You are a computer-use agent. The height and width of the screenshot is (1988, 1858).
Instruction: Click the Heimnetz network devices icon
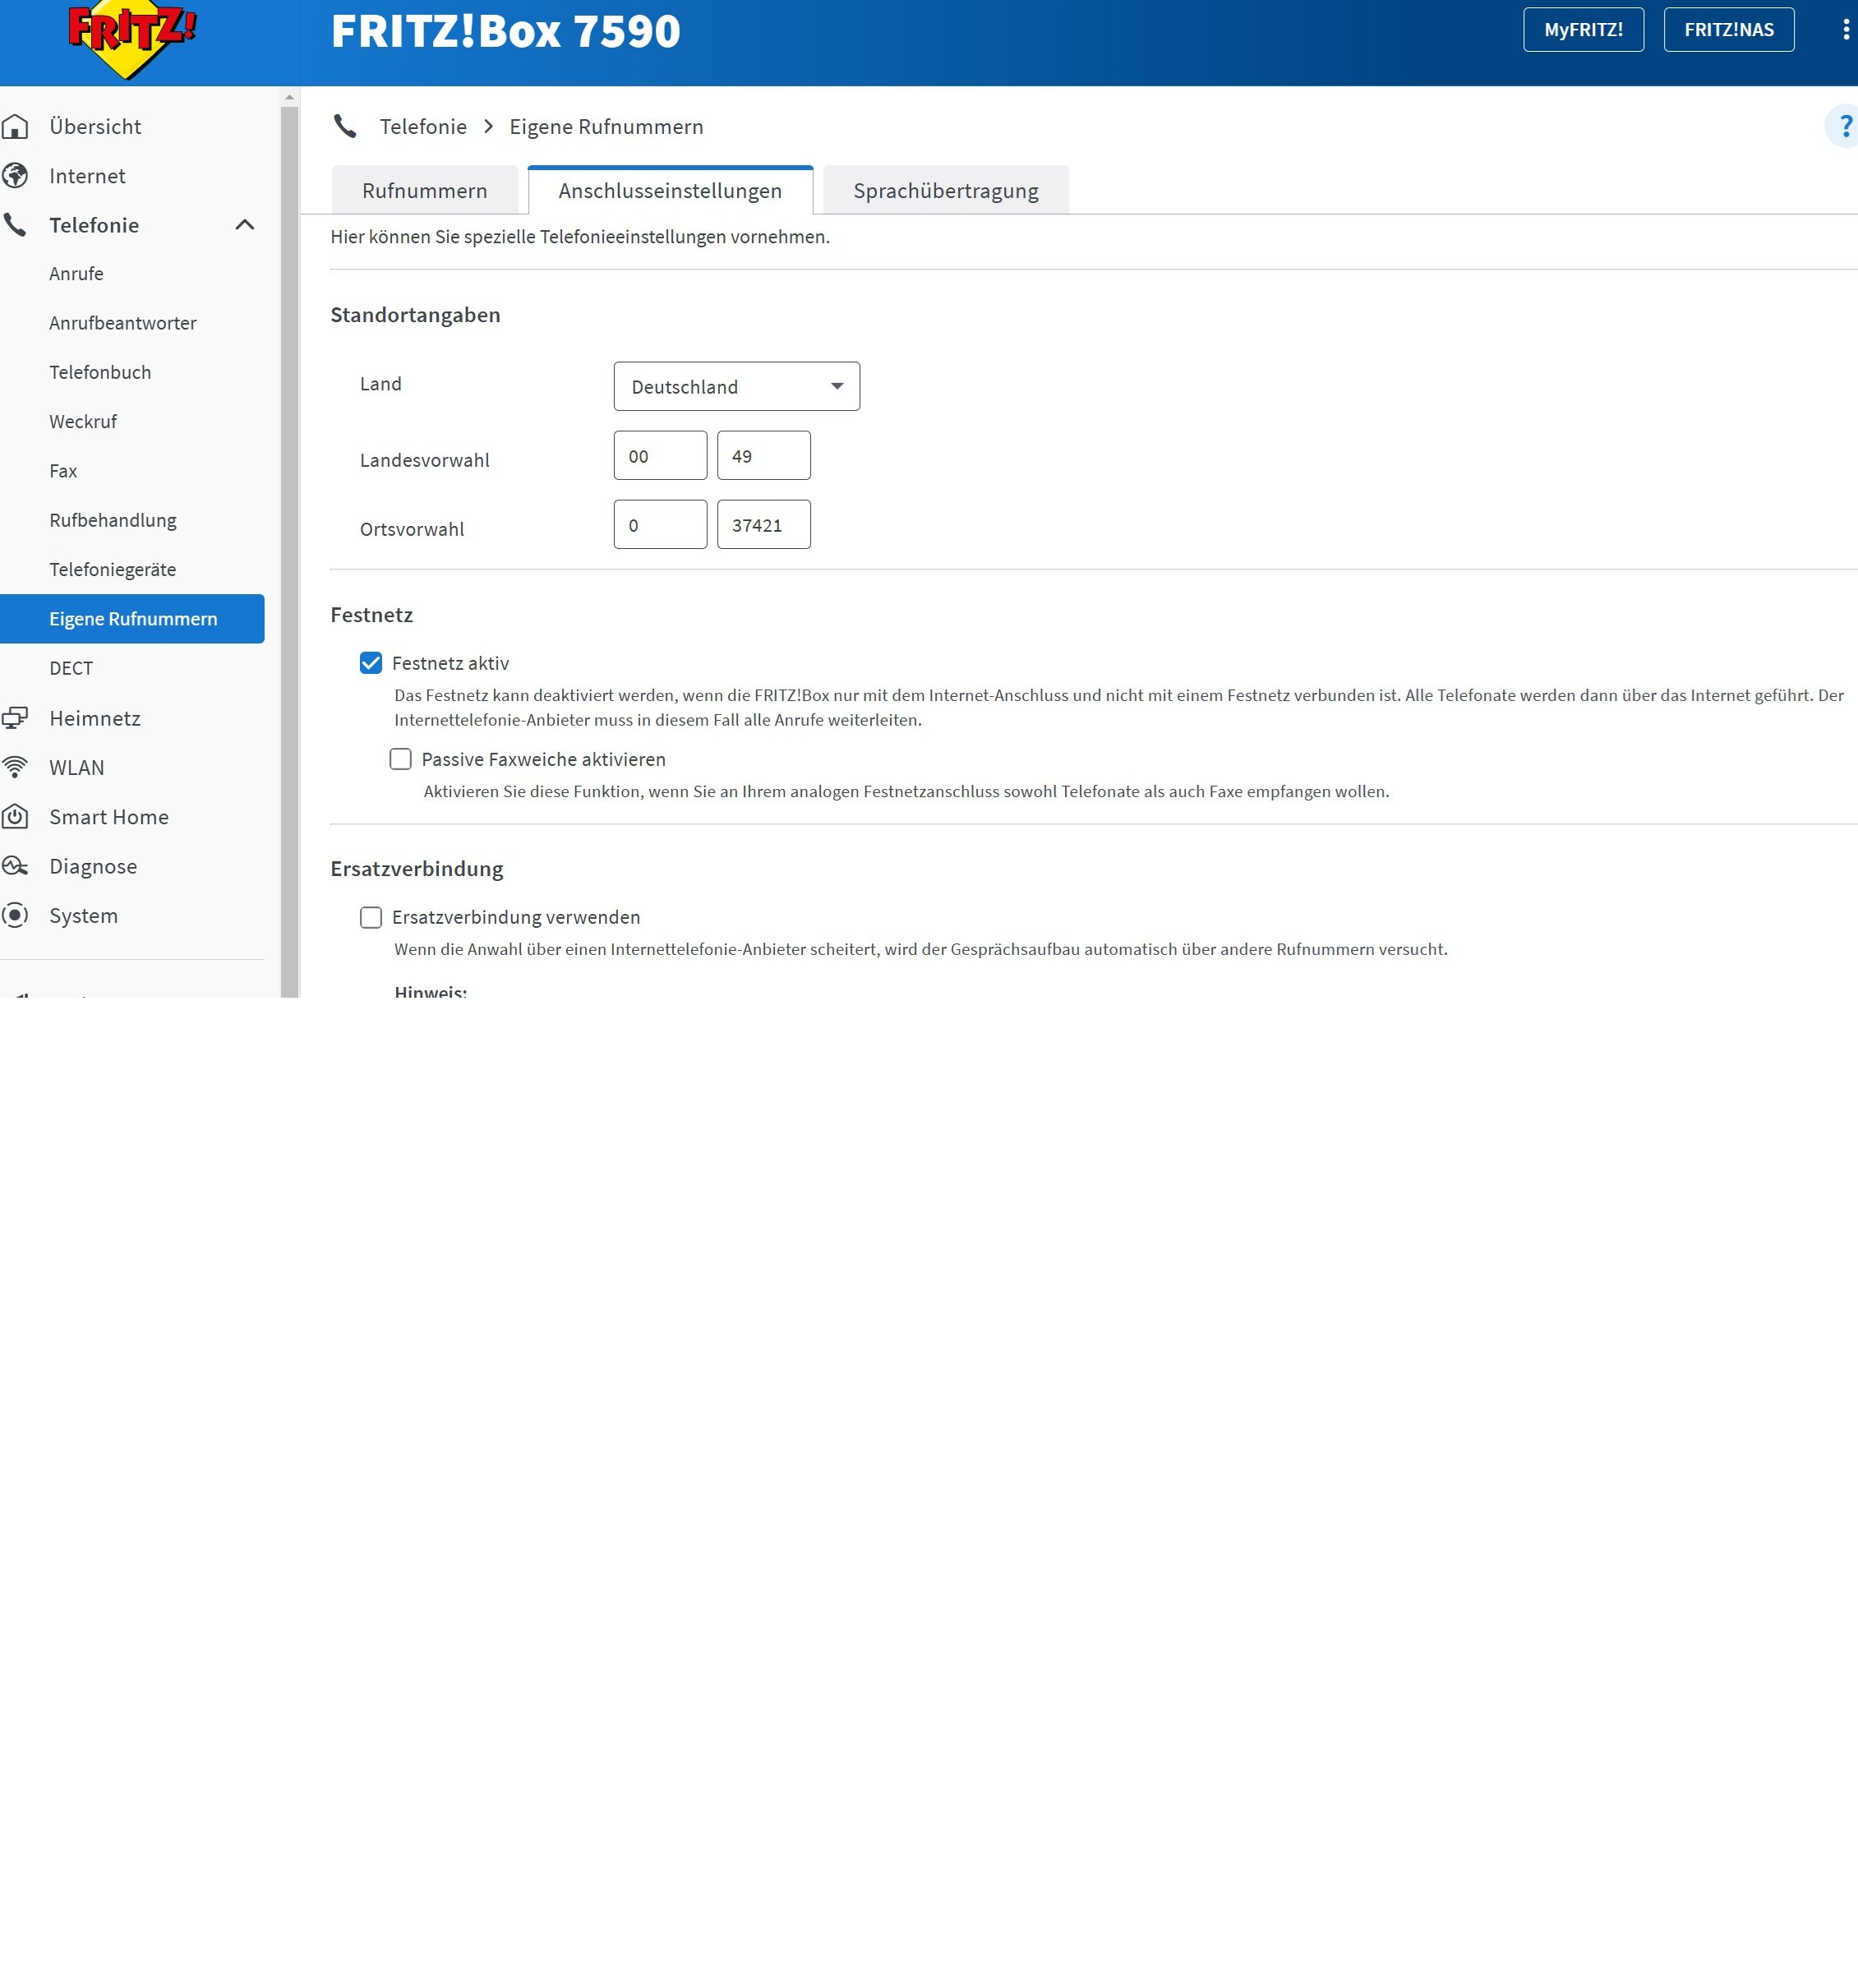tap(15, 718)
